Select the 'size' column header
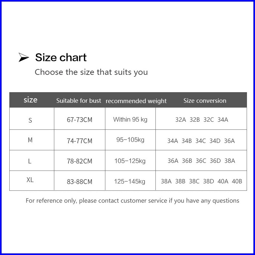 31,100
